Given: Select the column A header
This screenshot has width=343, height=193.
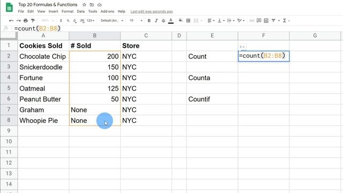Looking at the screenshot, I should [43, 36].
